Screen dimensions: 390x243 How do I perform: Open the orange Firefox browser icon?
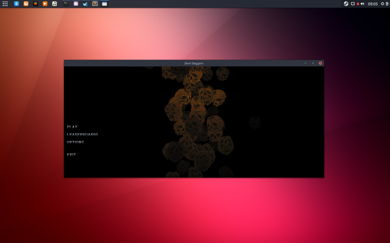click(26, 4)
